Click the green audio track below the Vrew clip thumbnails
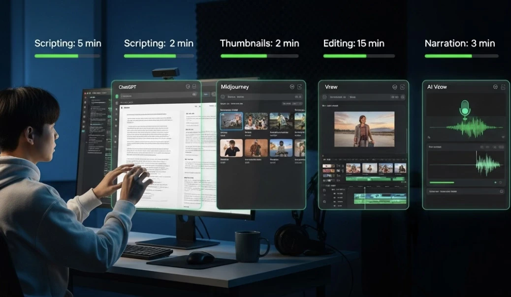The height and width of the screenshot is (297, 511). pyautogui.click(x=376, y=178)
